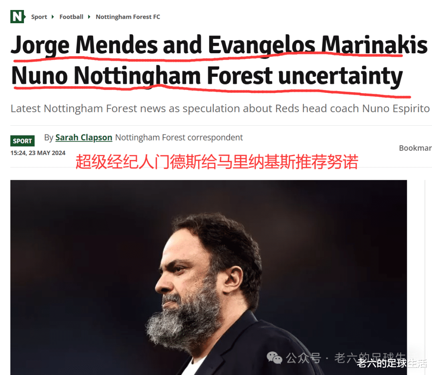The image size is (432, 375).
Task: Click the 公众号 watermark text
Action: [303, 358]
